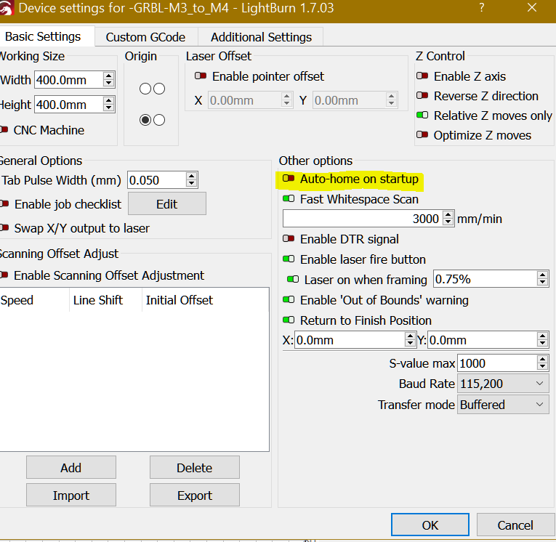Toggle Swap X/Y output to laser
The image size is (556, 542).
(x=4, y=228)
